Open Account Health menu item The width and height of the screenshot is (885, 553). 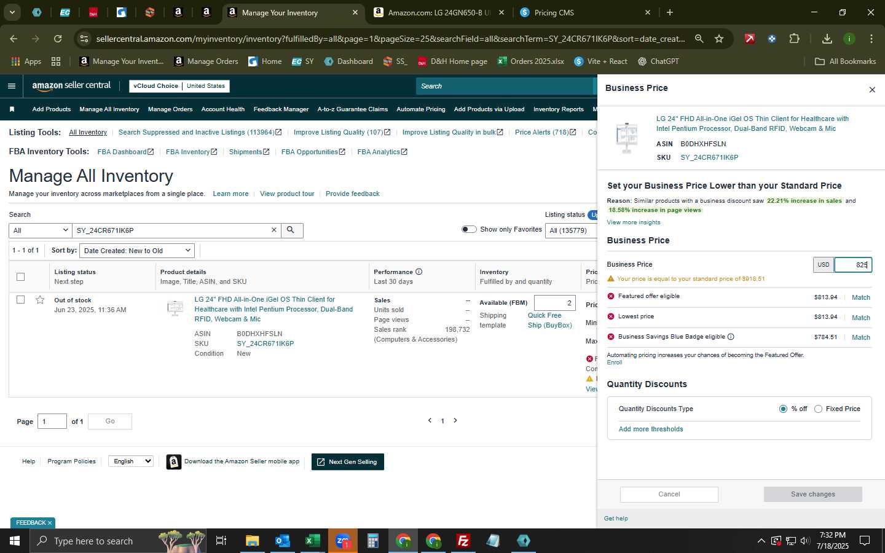point(222,109)
